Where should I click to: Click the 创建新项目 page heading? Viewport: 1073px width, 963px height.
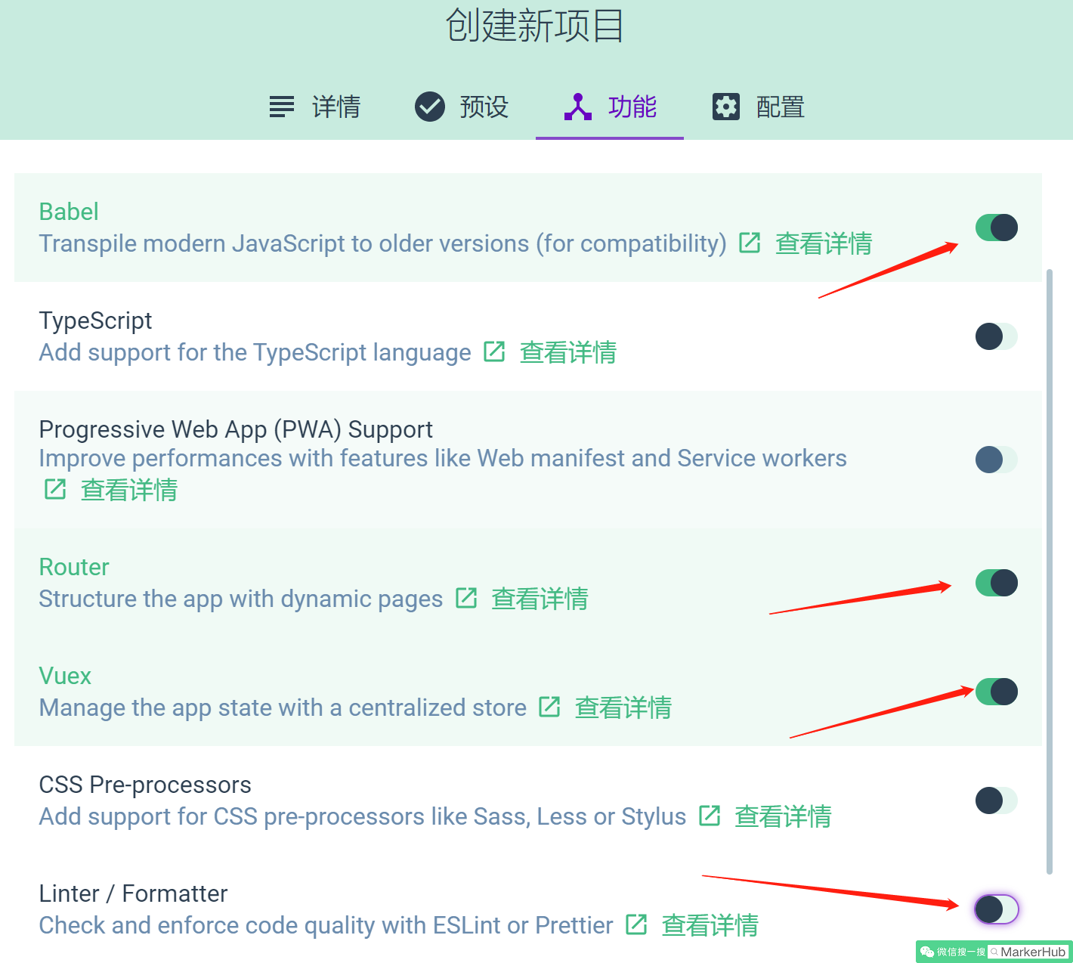[534, 25]
